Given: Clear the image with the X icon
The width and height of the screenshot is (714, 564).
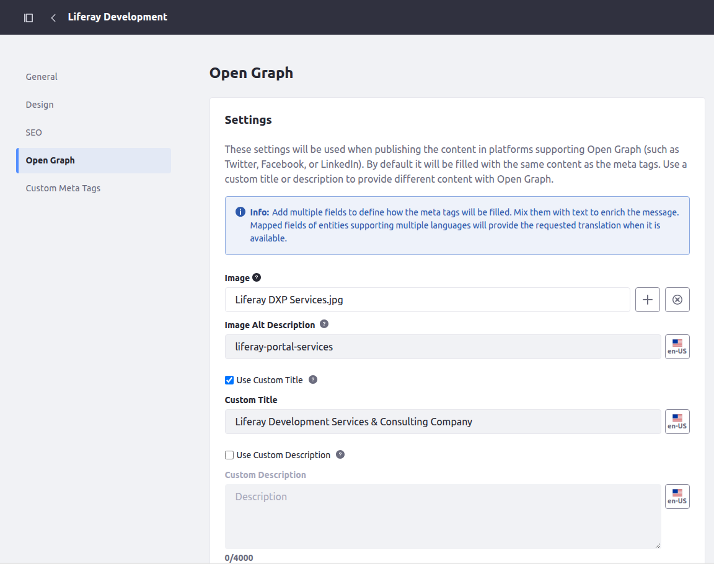Looking at the screenshot, I should [677, 300].
